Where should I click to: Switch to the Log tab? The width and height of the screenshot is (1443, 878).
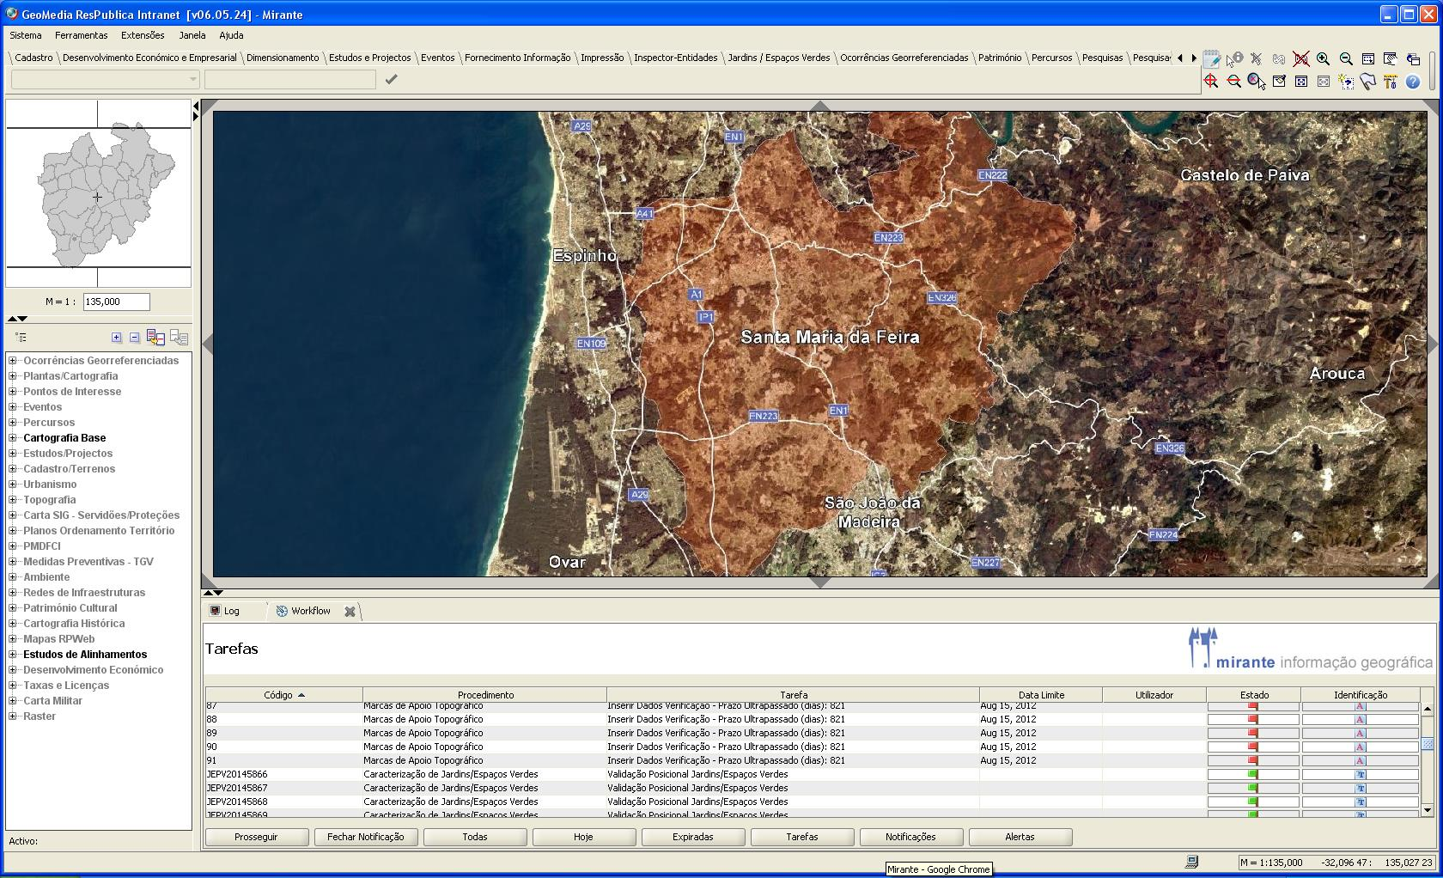(225, 611)
